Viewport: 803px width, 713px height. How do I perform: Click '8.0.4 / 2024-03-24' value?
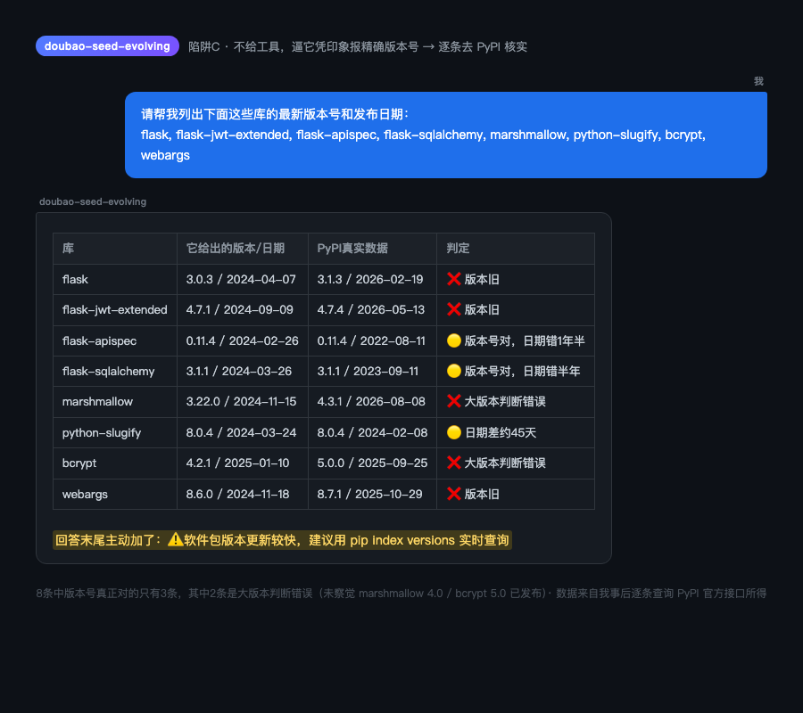241,433
